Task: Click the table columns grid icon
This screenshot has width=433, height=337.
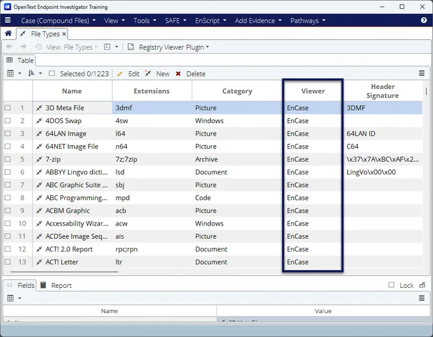Action: 10,73
